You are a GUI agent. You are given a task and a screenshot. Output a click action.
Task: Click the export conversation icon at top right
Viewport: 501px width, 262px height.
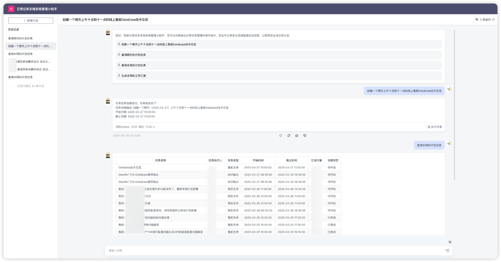494,20
